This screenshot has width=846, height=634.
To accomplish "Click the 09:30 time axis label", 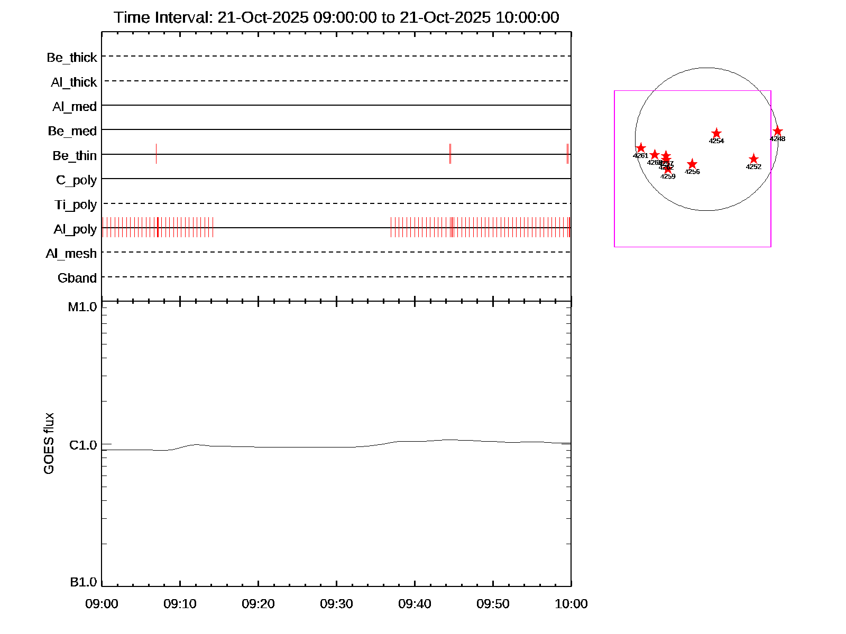I will [336, 604].
